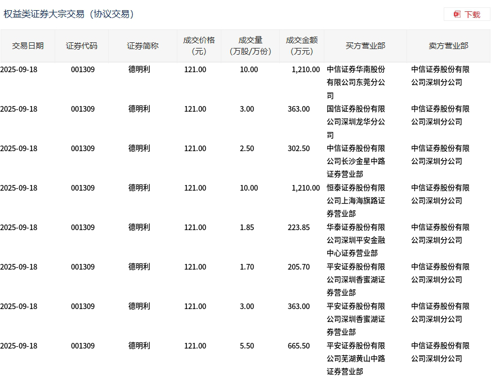Click buyer 平安证券香蜜湖 in 205.70 row
This screenshot has width=491, height=379.
[x=356, y=280]
